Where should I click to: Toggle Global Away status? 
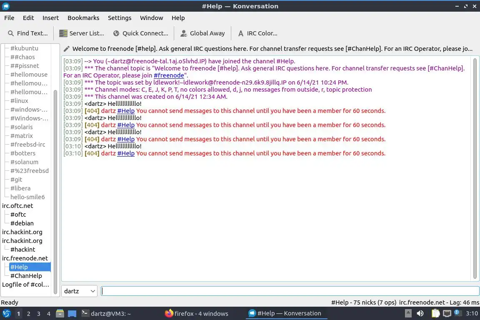202,33
